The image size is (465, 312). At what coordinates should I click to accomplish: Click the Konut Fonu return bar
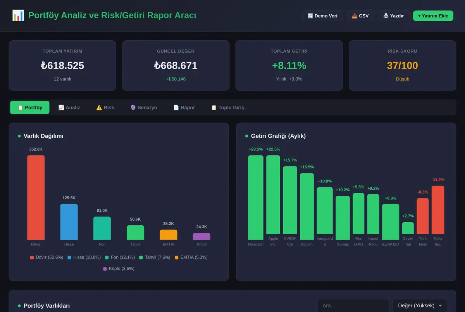373,214
